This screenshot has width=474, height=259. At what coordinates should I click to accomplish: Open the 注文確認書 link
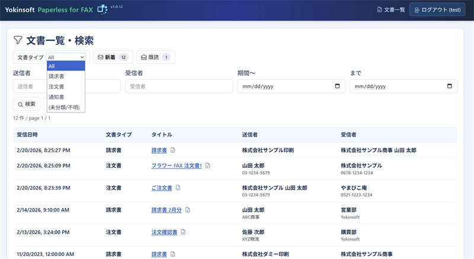pos(164,232)
